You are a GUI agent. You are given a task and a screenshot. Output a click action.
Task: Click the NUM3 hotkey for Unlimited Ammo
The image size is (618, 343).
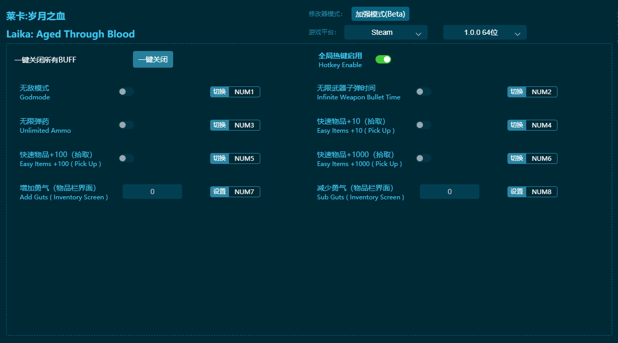[244, 125]
